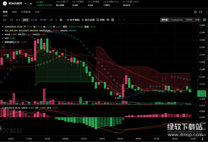Click the layout rectangle icon near bell
Screen dimensions: 208x142
200,12
